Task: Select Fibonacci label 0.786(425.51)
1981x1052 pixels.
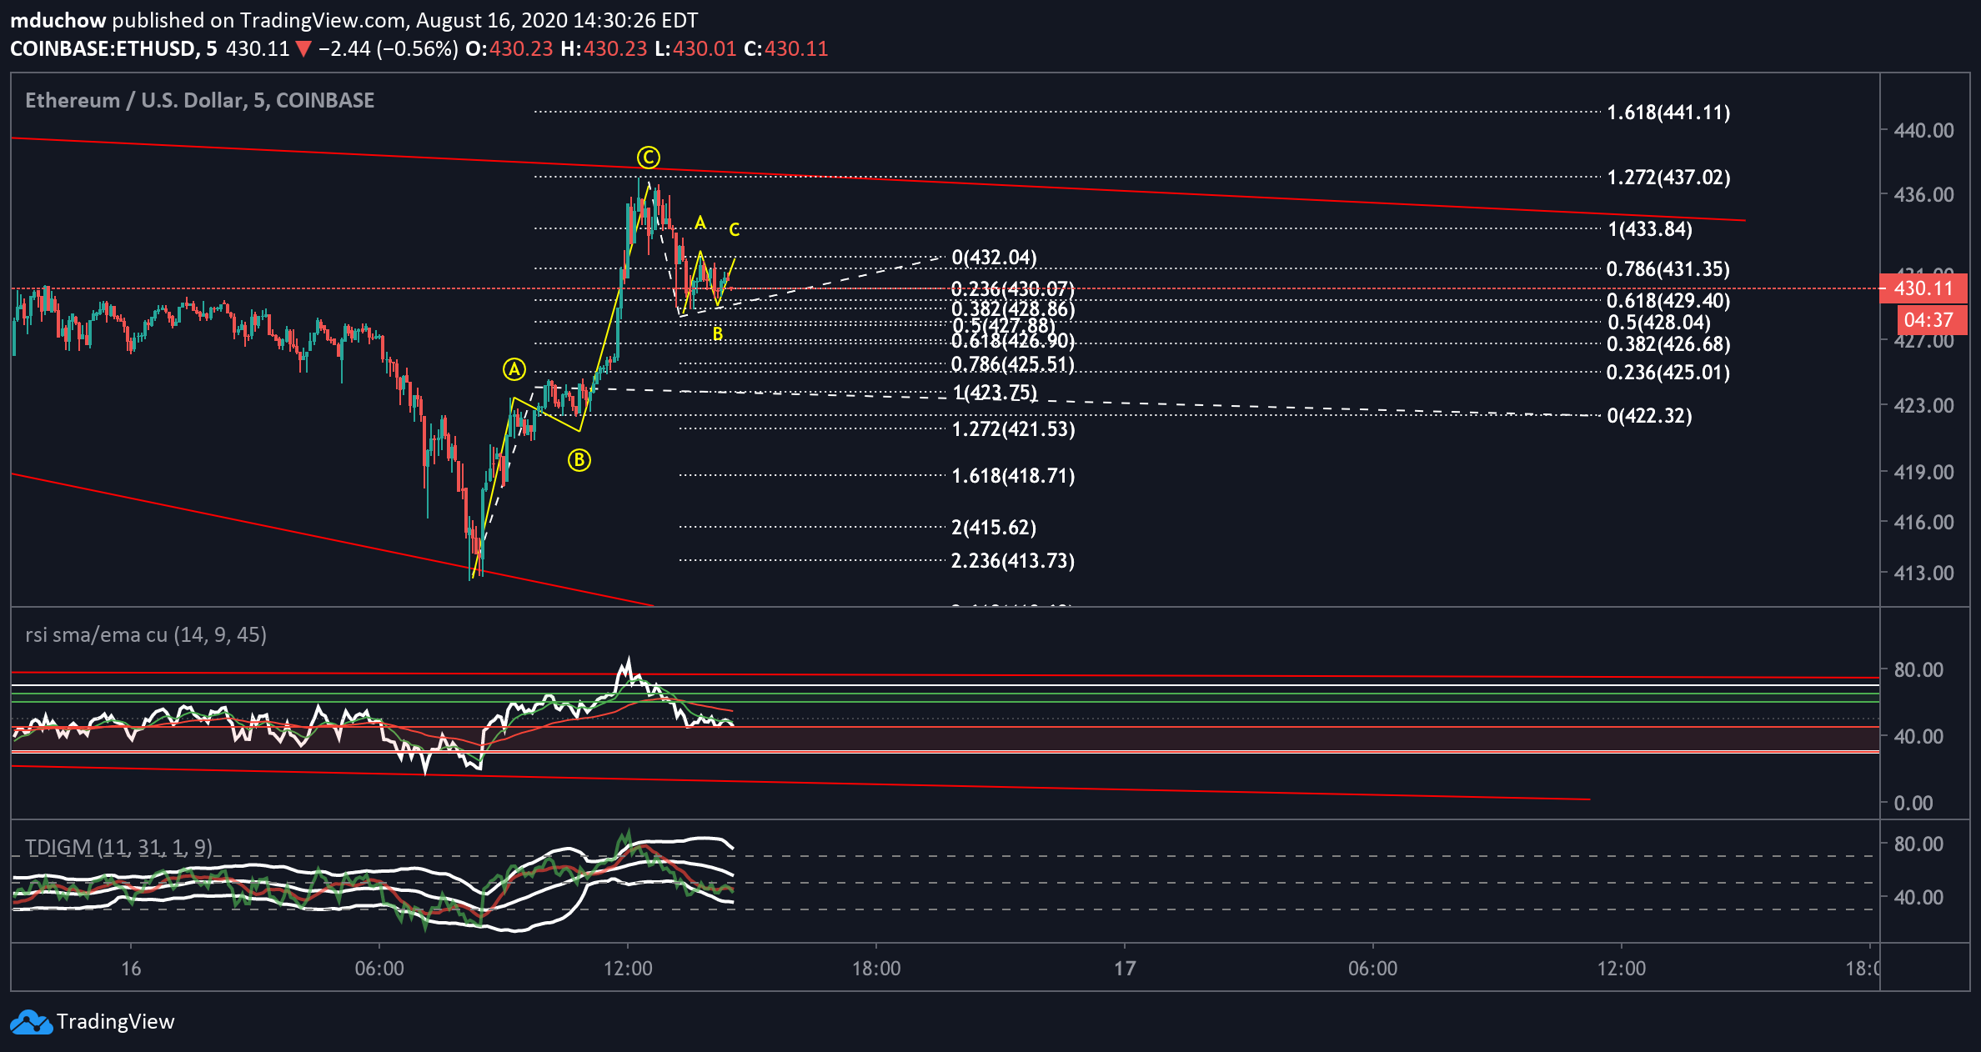Action: click(1013, 364)
